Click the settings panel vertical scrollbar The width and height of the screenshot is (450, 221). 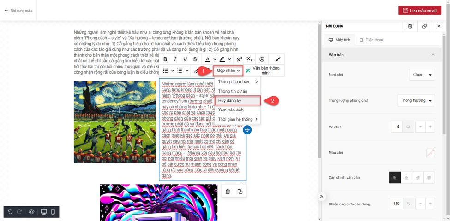tap(444, 86)
